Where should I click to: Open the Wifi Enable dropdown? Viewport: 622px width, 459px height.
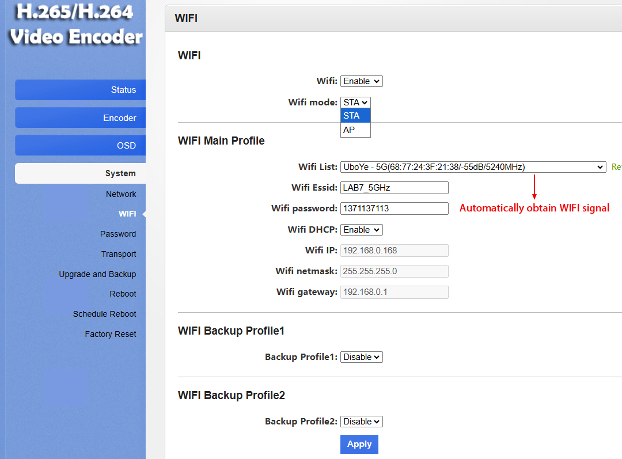[361, 81]
